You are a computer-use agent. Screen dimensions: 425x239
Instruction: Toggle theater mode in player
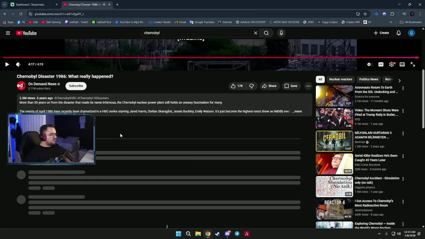tap(402, 64)
